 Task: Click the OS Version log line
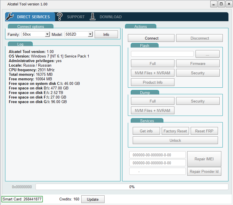point(49,56)
